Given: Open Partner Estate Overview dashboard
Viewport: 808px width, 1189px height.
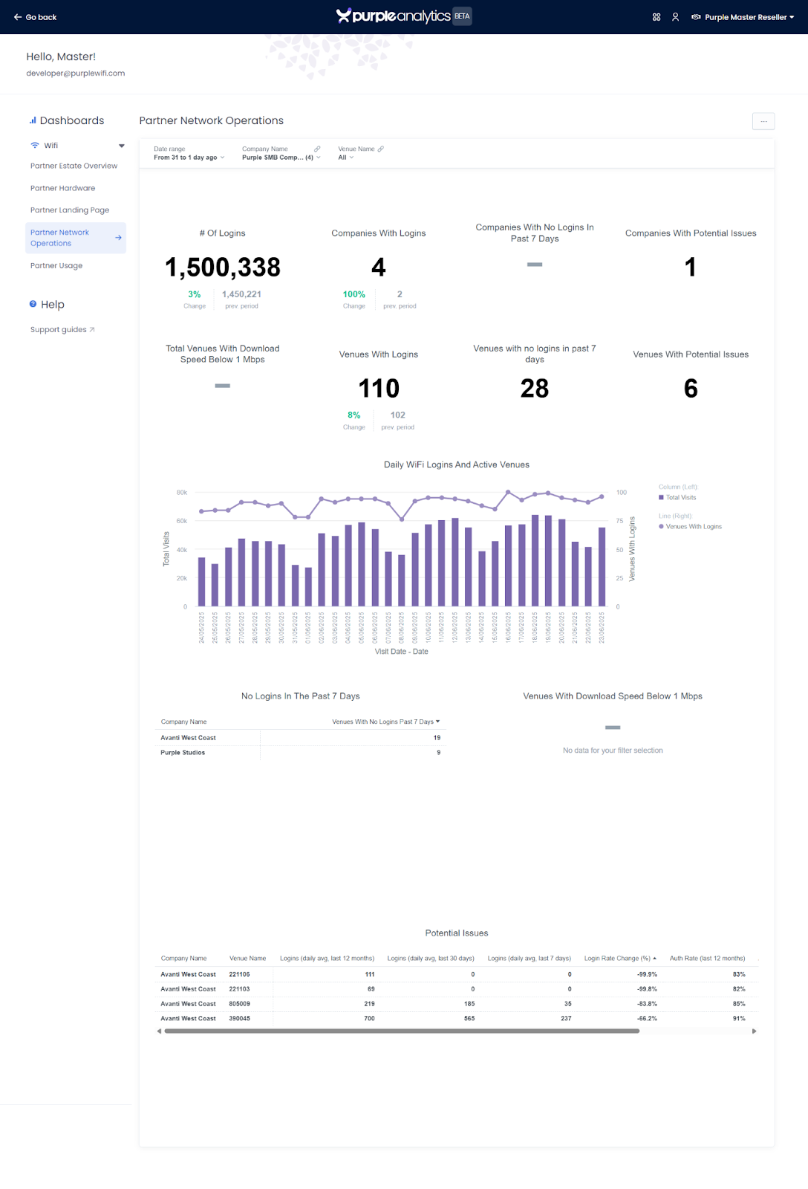Looking at the screenshot, I should (74, 166).
